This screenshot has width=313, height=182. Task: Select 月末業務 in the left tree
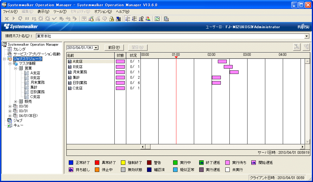pos(37,83)
